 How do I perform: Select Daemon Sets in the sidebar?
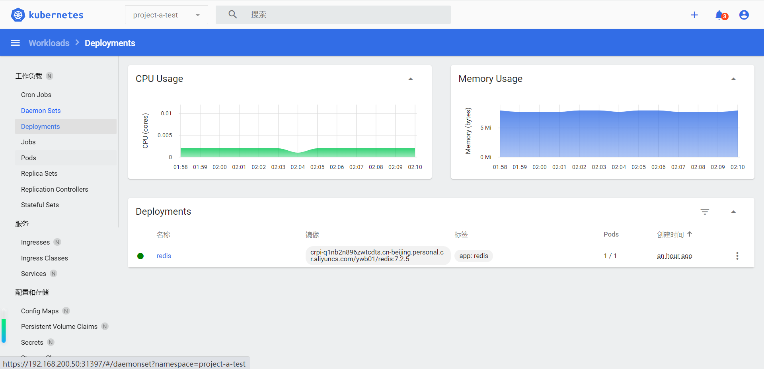(x=41, y=111)
